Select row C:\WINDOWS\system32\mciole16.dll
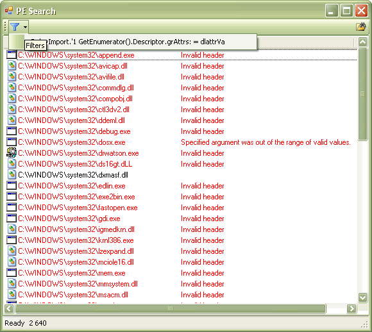Viewport: 372px width, 332px height. click(182, 262)
